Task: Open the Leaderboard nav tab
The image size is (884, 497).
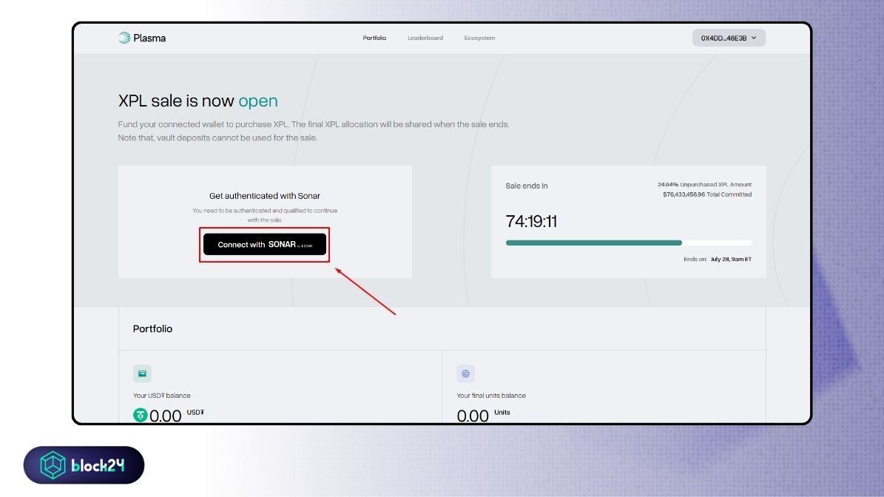Action: pos(425,38)
